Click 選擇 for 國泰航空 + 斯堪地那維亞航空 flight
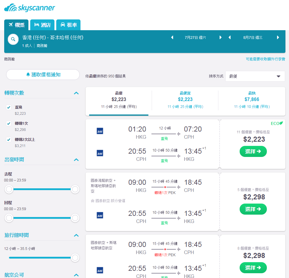Screen dimensions: 289x278 click(253, 268)
